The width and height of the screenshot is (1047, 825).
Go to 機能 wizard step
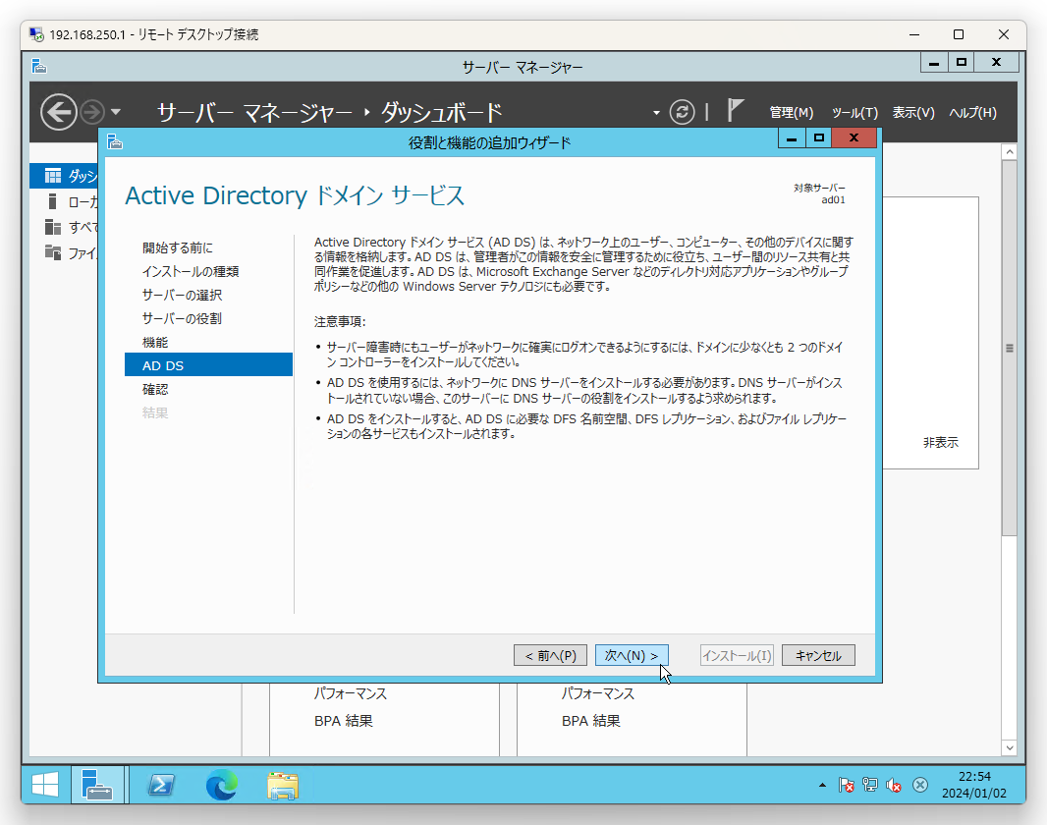click(x=155, y=343)
